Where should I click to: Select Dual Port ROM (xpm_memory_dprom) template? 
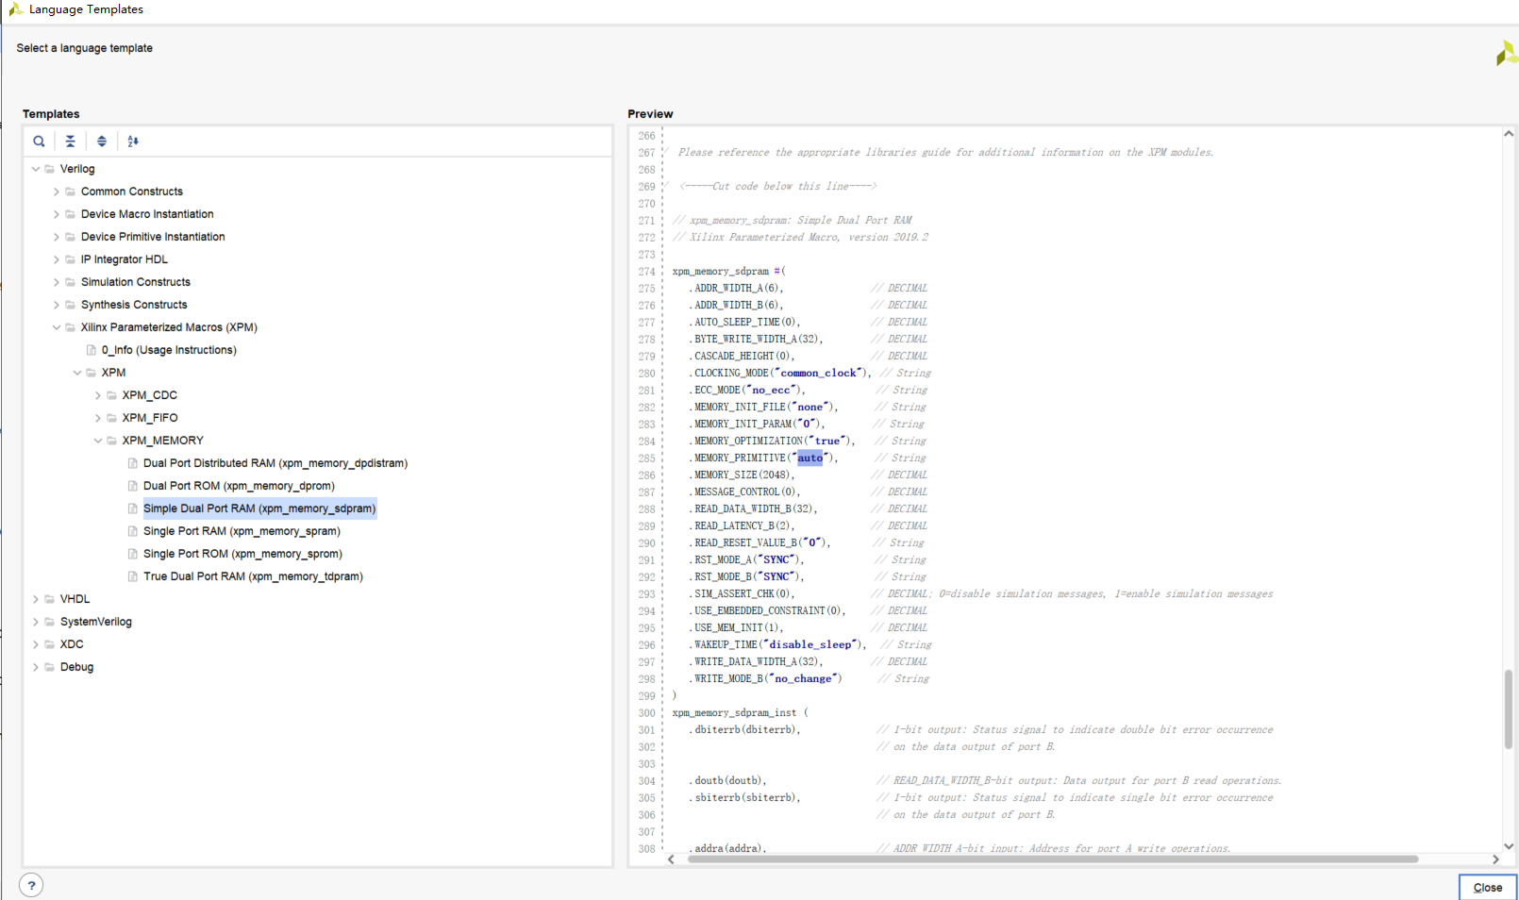pos(239,486)
